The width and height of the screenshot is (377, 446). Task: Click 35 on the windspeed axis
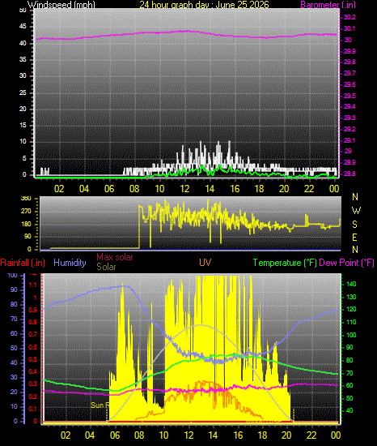[23, 59]
